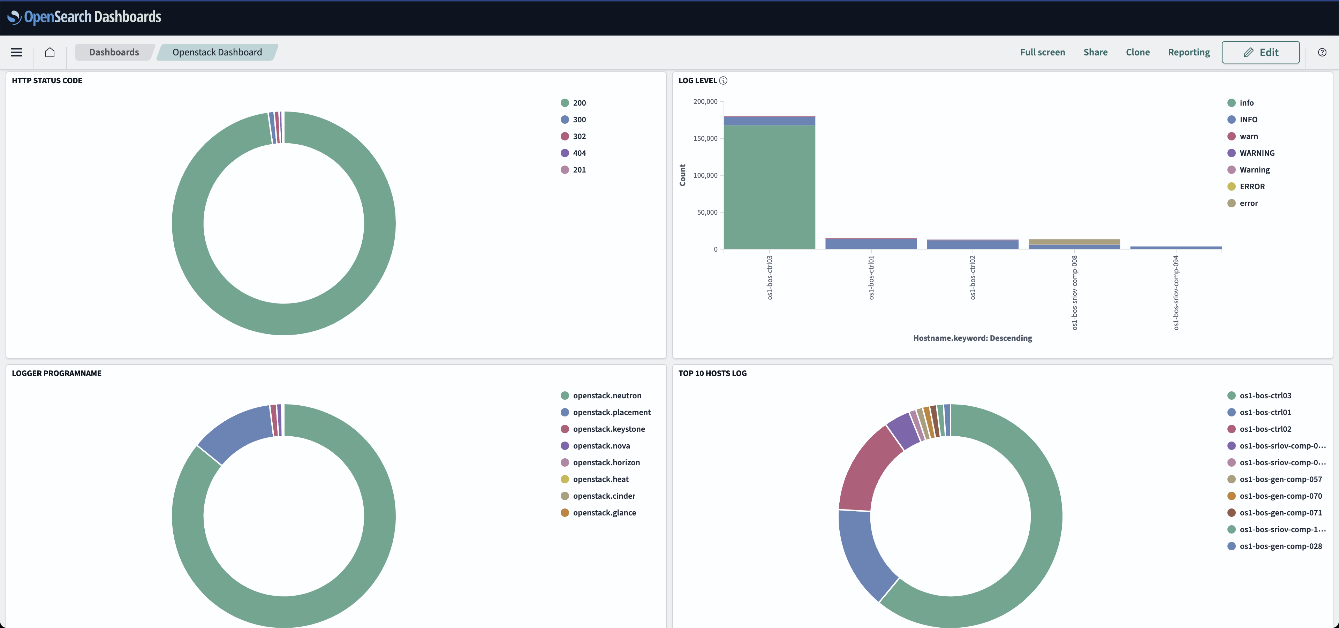This screenshot has height=628, width=1339.
Task: Toggle lowercase warn legend entry
Action: pyautogui.click(x=1242, y=136)
